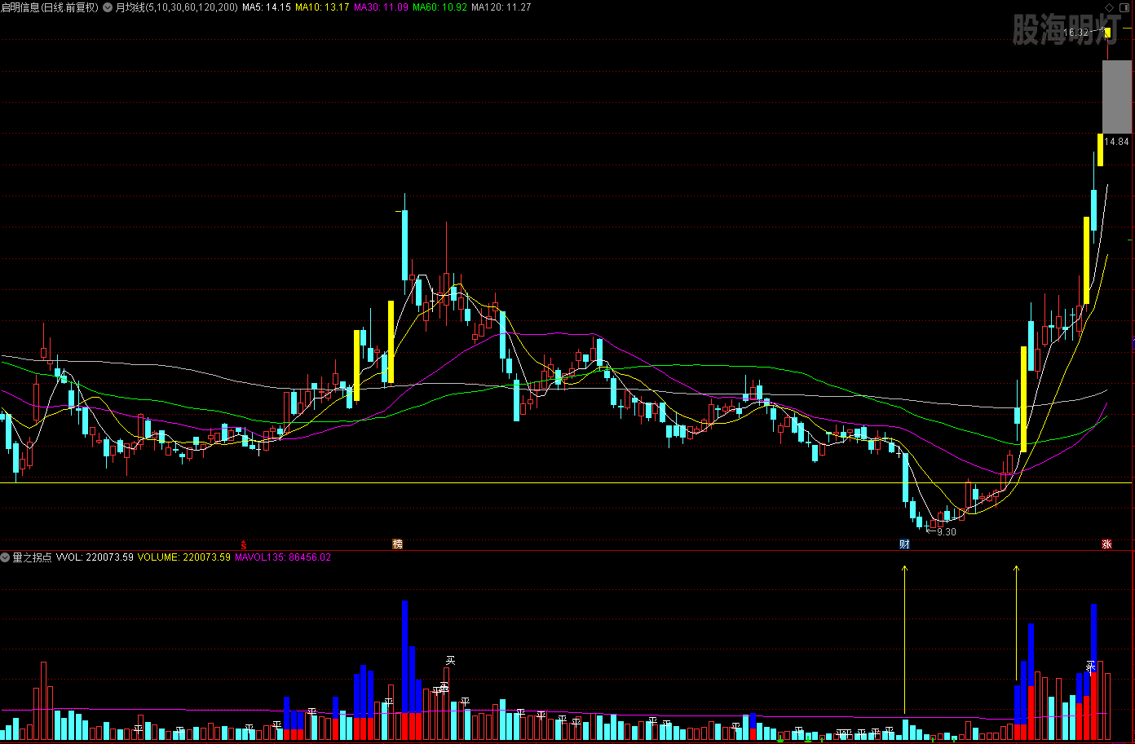Open the 财 financial report marker
The image size is (1135, 744).
point(904,544)
